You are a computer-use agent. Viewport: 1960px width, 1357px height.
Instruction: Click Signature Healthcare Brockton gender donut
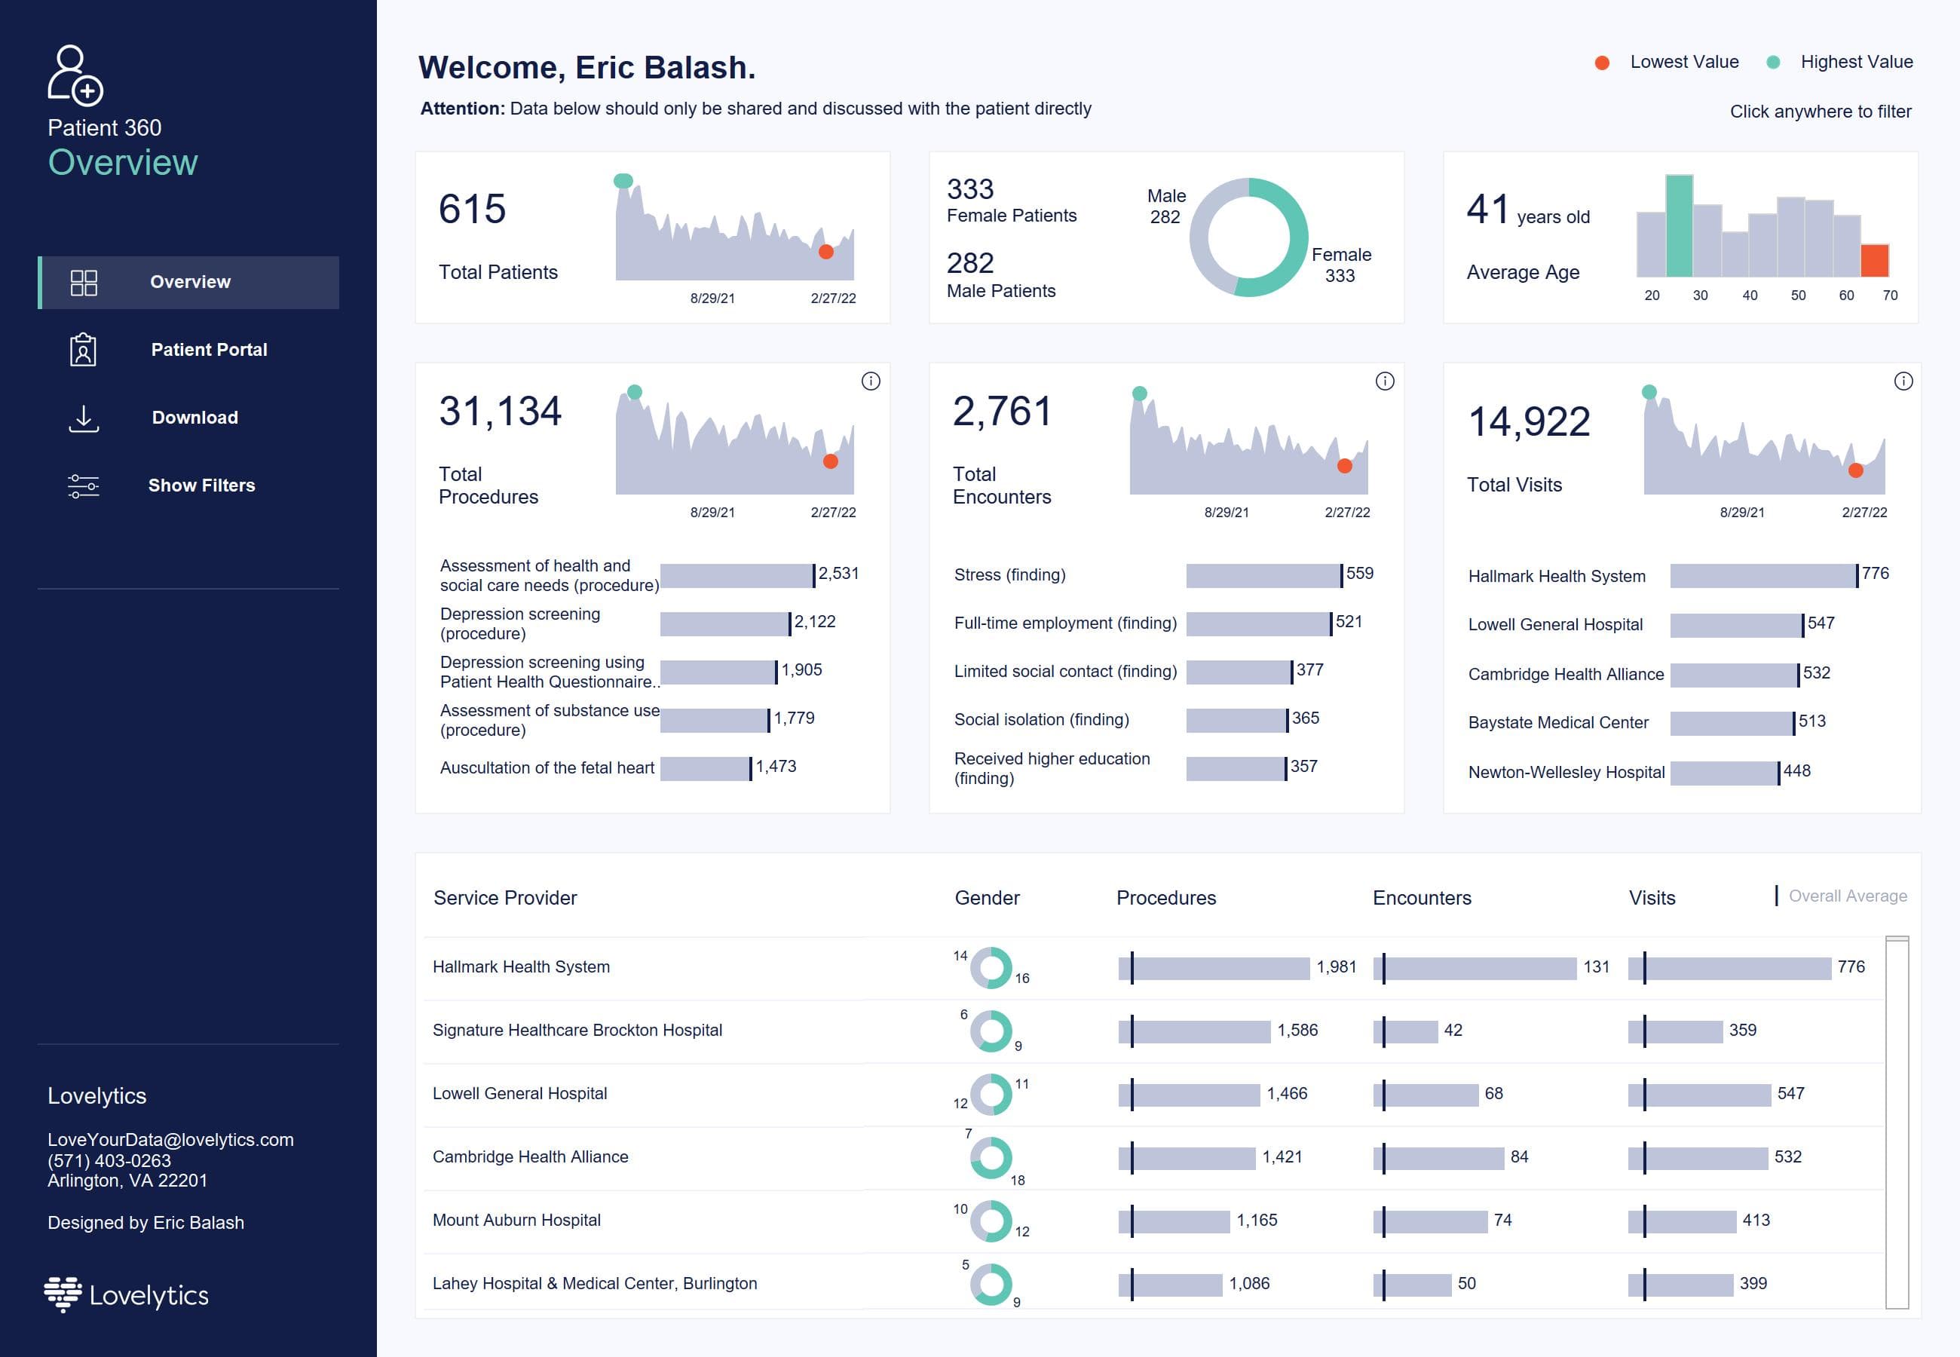pyautogui.click(x=991, y=1031)
